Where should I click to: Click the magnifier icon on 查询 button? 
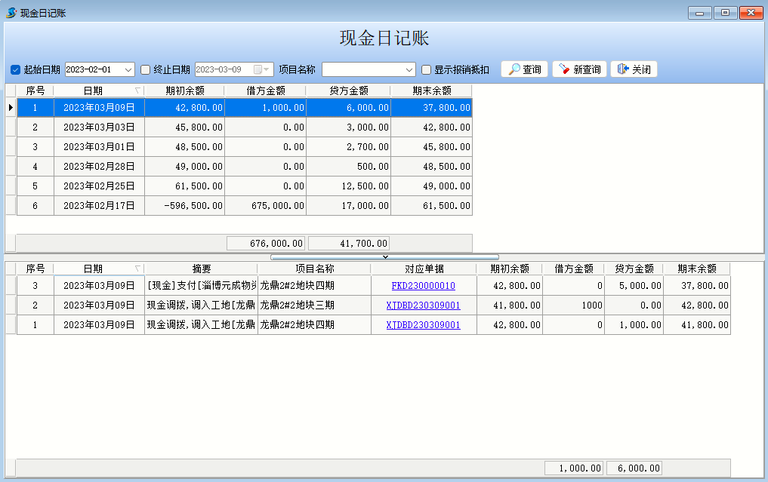pyautogui.click(x=514, y=69)
